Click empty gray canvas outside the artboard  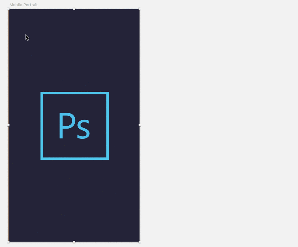[218, 123]
